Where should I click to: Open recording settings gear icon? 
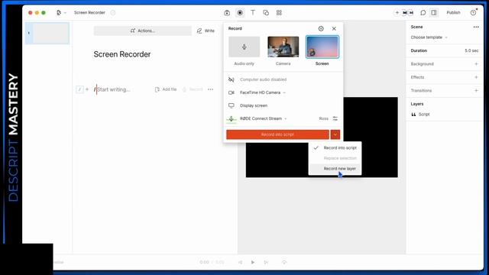tap(321, 29)
